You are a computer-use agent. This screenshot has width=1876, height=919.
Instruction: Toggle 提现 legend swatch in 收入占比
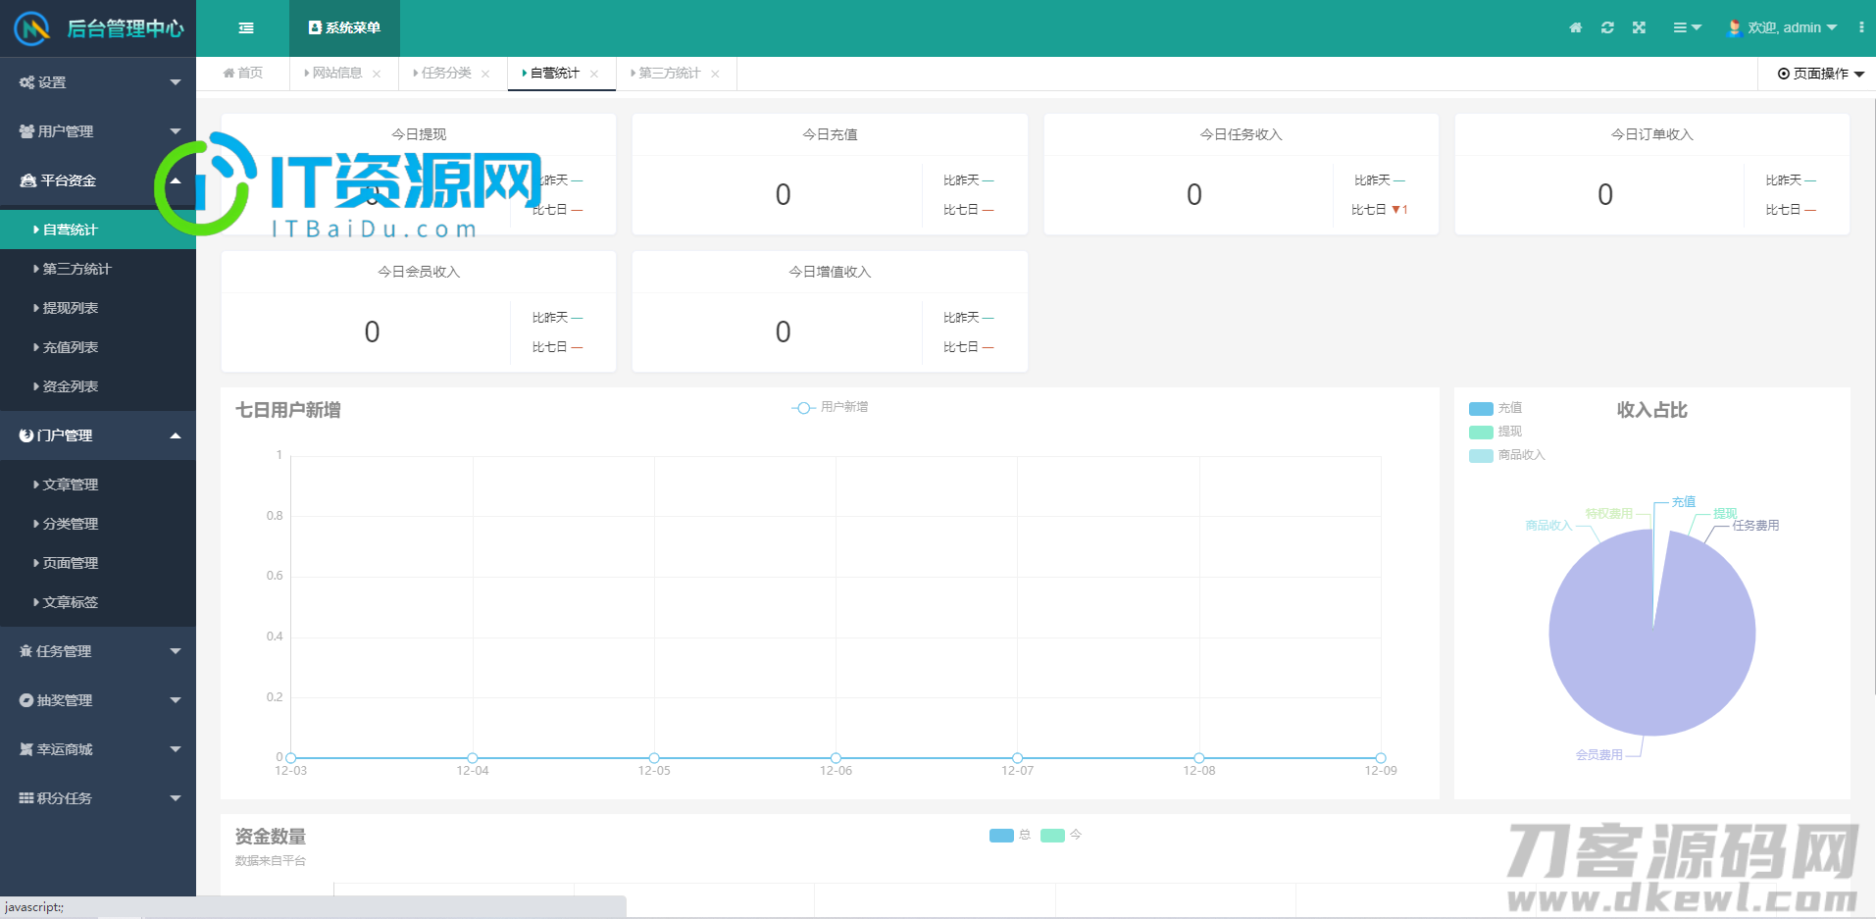point(1481,433)
